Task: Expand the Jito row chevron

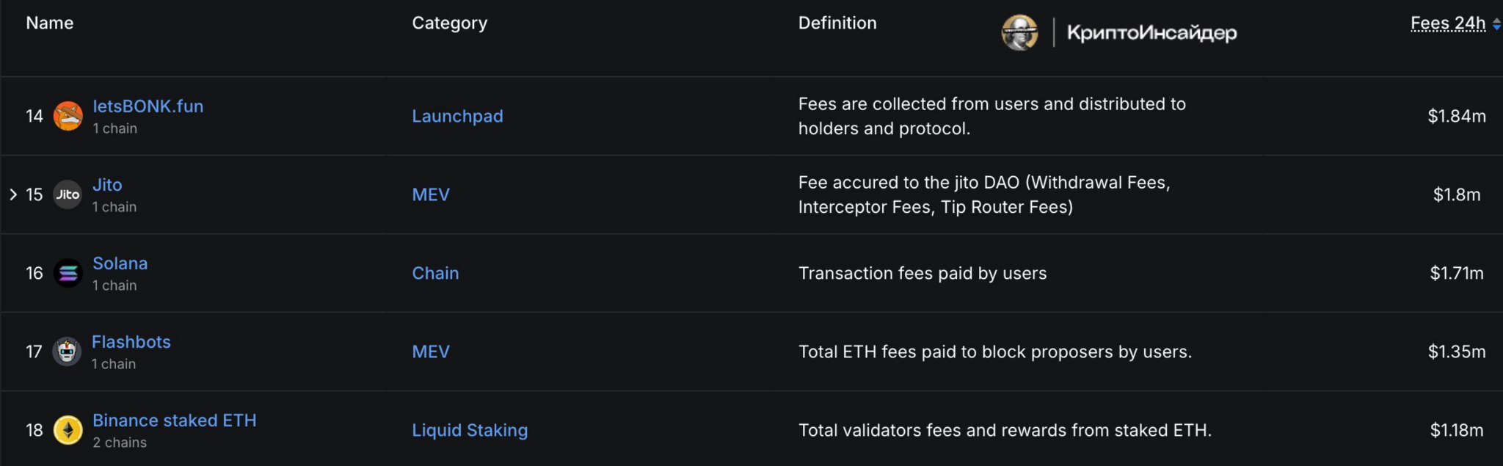Action: pos(13,194)
